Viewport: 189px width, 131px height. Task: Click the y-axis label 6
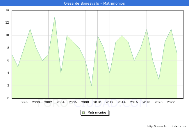click(8, 61)
